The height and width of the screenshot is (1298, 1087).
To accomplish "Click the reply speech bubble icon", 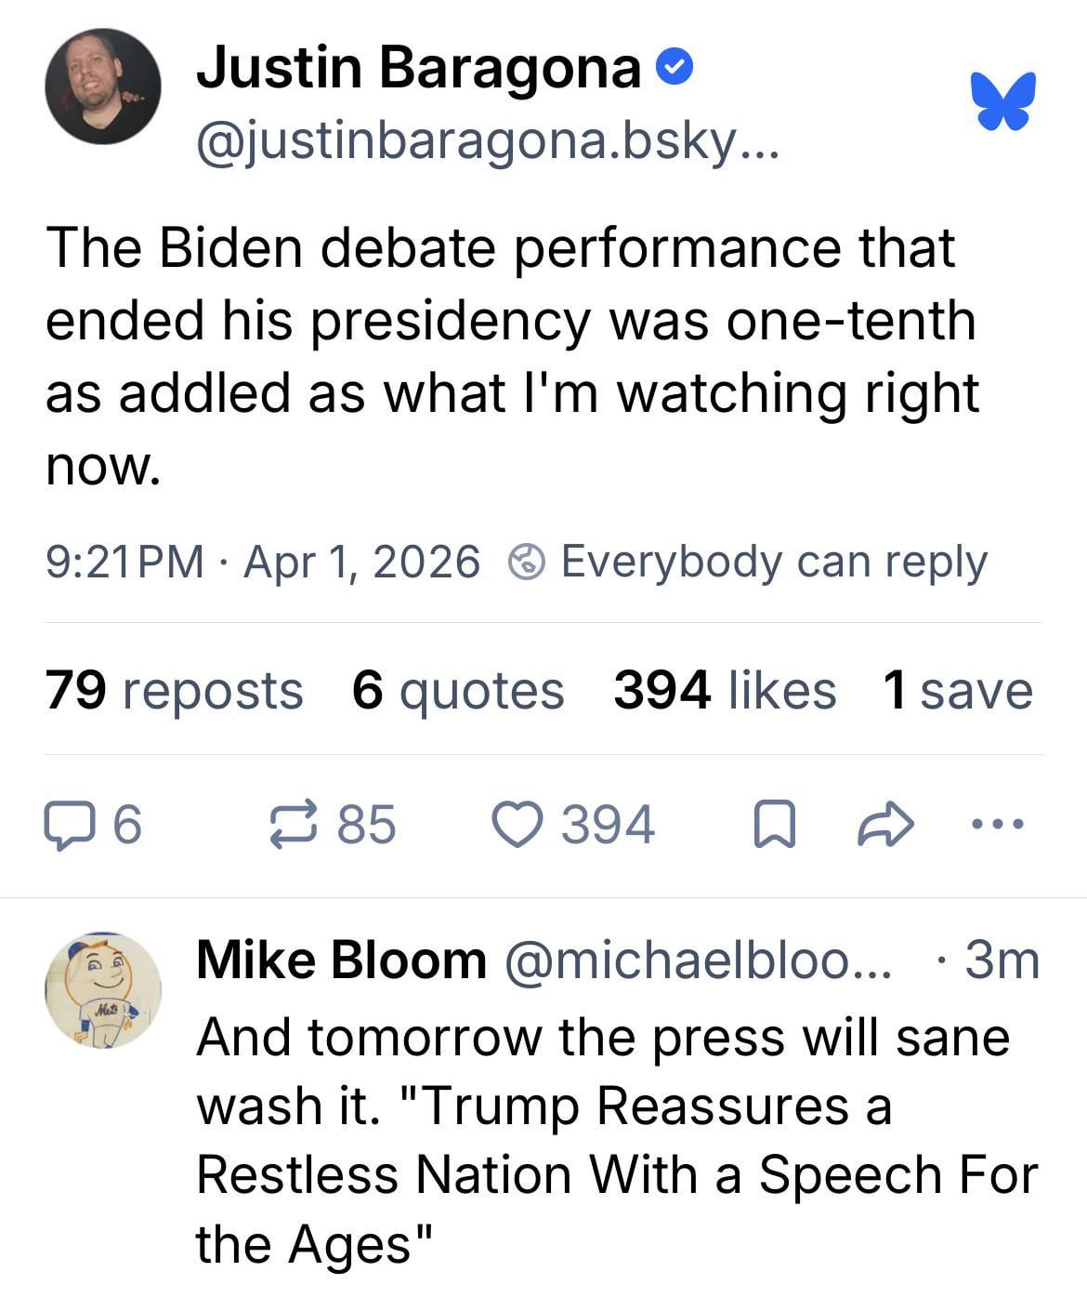I will [x=68, y=826].
